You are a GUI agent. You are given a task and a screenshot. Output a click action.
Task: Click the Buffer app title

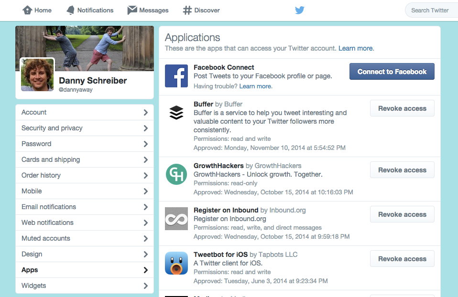coord(203,104)
